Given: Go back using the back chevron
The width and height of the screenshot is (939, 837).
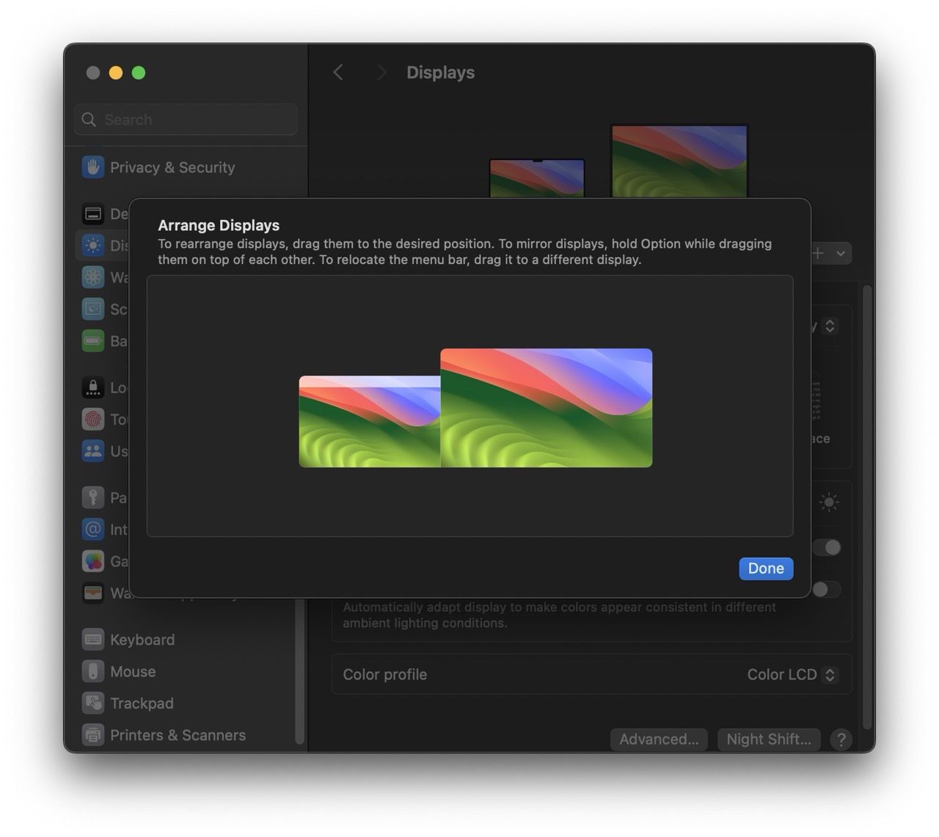Looking at the screenshot, I should click(338, 72).
